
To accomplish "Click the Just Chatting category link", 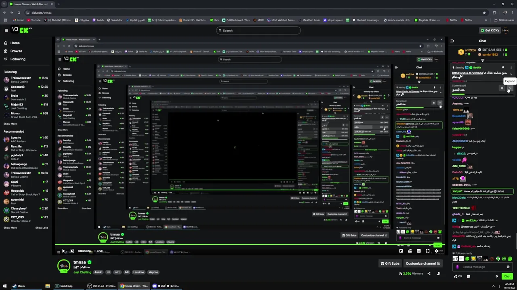I will 82,272.
